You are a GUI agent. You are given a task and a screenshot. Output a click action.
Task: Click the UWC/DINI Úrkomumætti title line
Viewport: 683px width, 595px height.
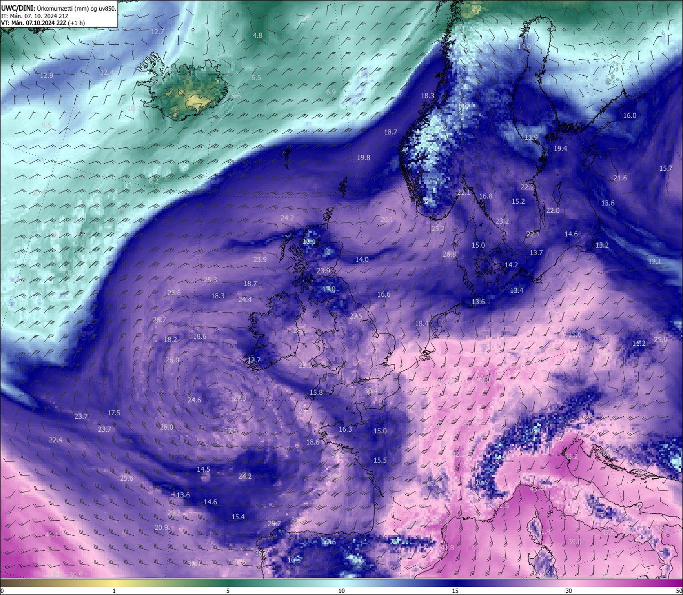(x=58, y=9)
